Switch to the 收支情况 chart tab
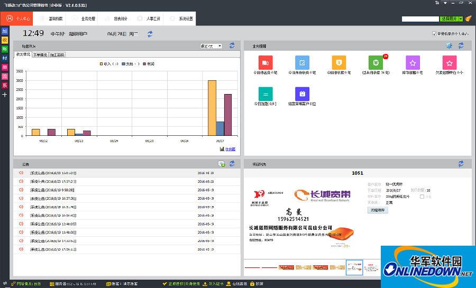The height and width of the screenshot is (288, 476). (23, 54)
